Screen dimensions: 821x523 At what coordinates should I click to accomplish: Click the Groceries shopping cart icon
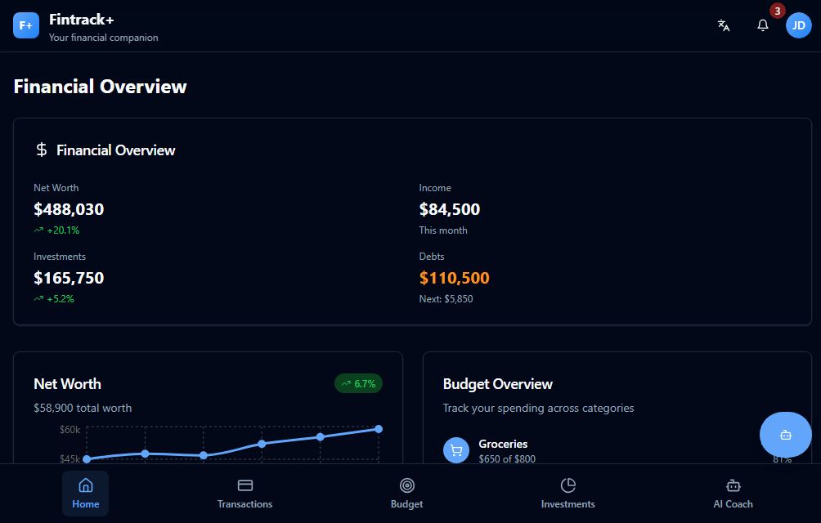click(x=456, y=450)
